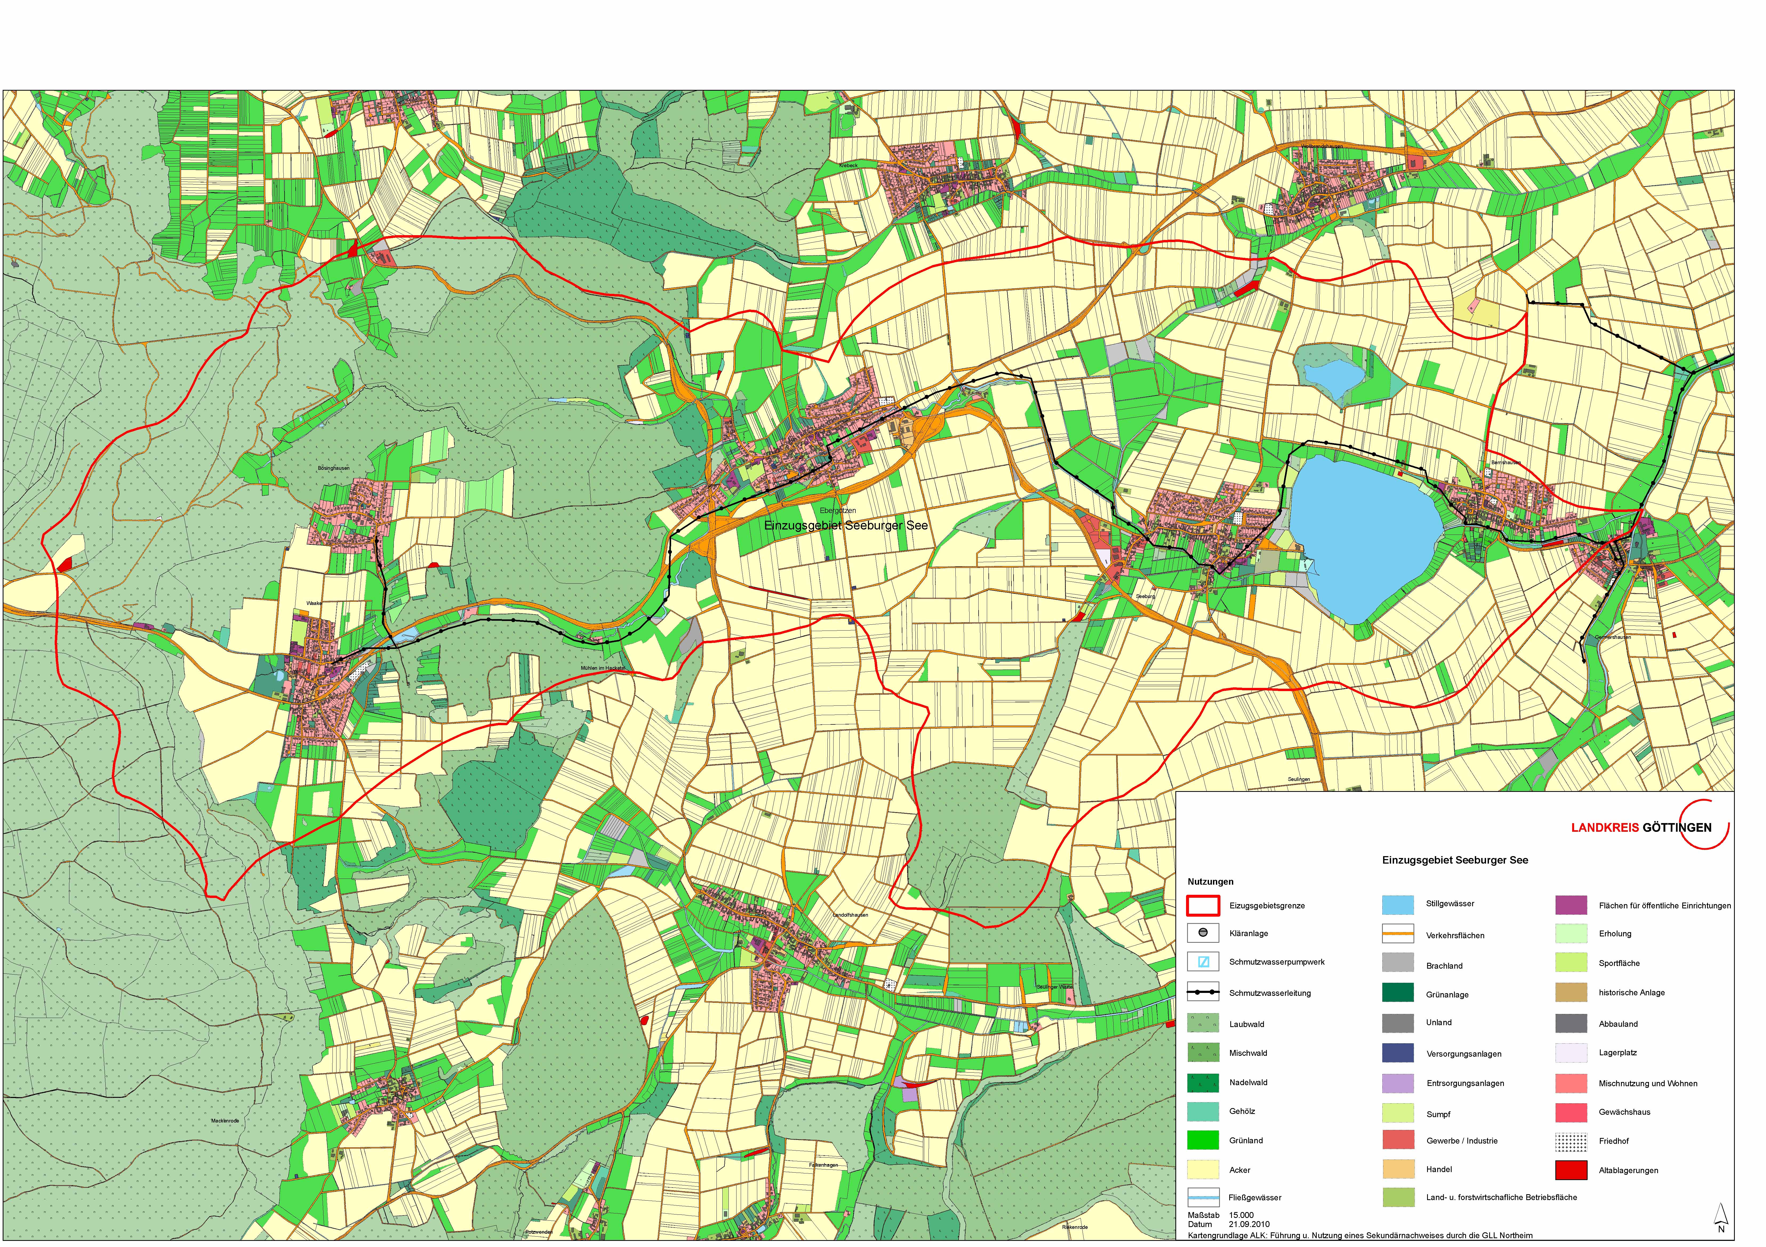Click the red Eizugsgebietsgrenze legend symbol
Image resolution: width=1766 pixels, height=1247 pixels.
1203,905
